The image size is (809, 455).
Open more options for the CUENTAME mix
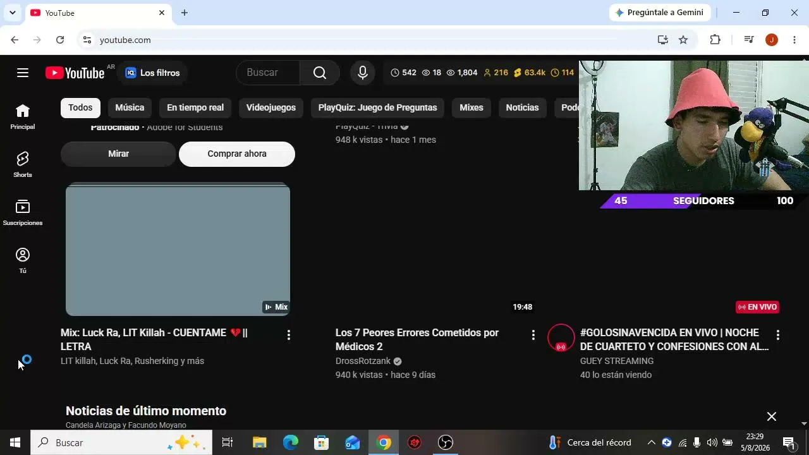coord(289,335)
